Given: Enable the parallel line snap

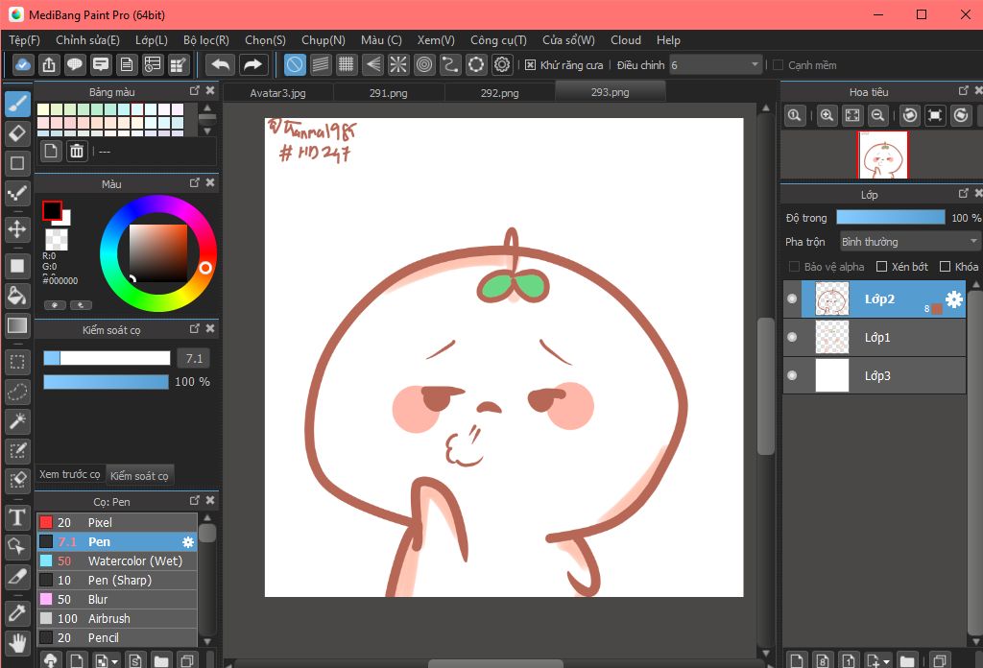Looking at the screenshot, I should pos(321,64).
